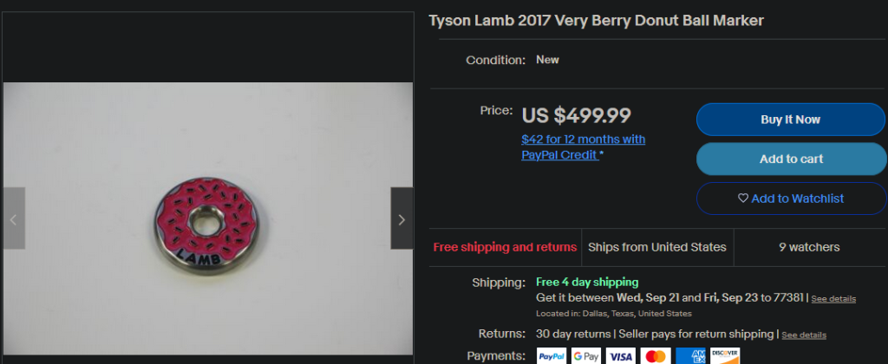The height and width of the screenshot is (364, 888).
Task: Click the Tyson Lamb listing title
Action: pos(597,20)
